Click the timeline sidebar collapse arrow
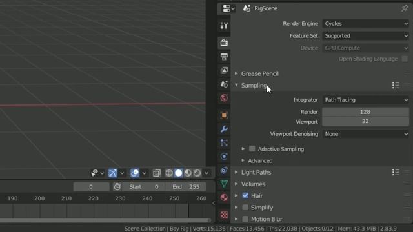Screen dimensions: 413x232 click(x=214, y=203)
